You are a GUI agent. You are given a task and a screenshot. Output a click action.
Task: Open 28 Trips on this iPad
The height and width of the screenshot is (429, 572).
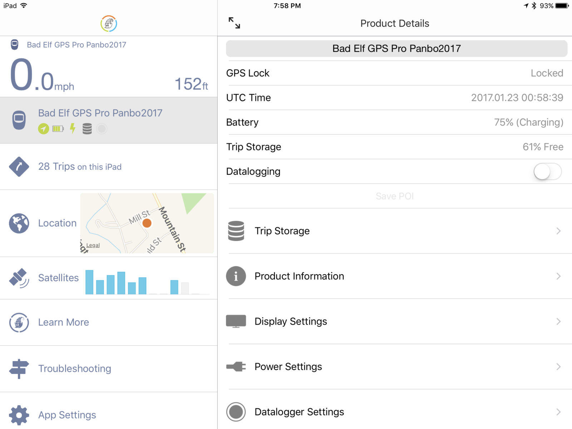tap(109, 167)
